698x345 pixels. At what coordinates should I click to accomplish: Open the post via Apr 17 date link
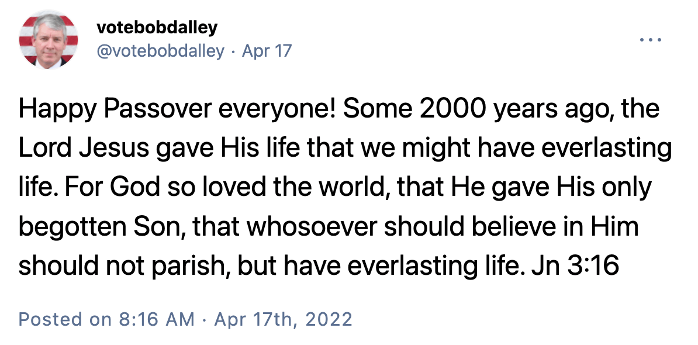(267, 51)
